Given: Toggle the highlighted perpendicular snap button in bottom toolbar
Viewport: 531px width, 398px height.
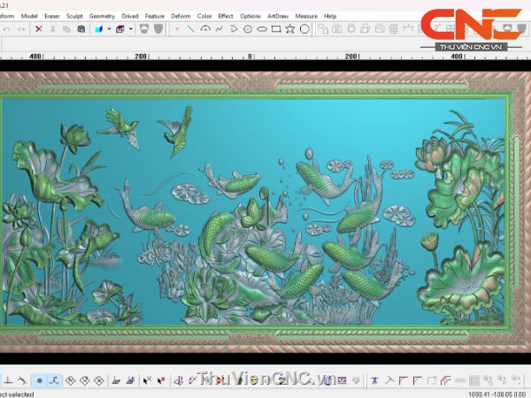Looking at the screenshot, I should pyautogui.click(x=54, y=380).
